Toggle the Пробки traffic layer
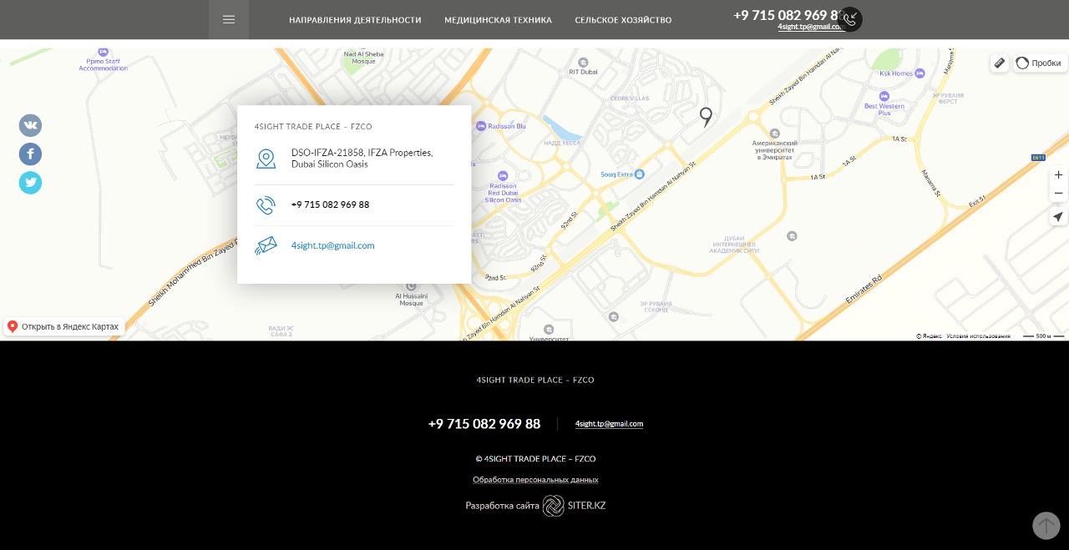Screen dimensions: 1069x550 (1040, 63)
